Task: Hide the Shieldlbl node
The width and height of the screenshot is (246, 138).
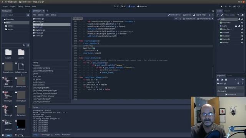Action: (242, 39)
